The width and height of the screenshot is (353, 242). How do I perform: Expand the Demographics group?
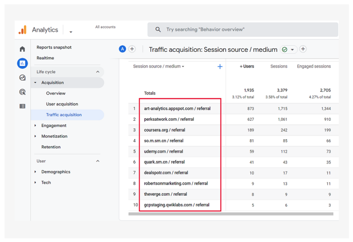click(35, 172)
